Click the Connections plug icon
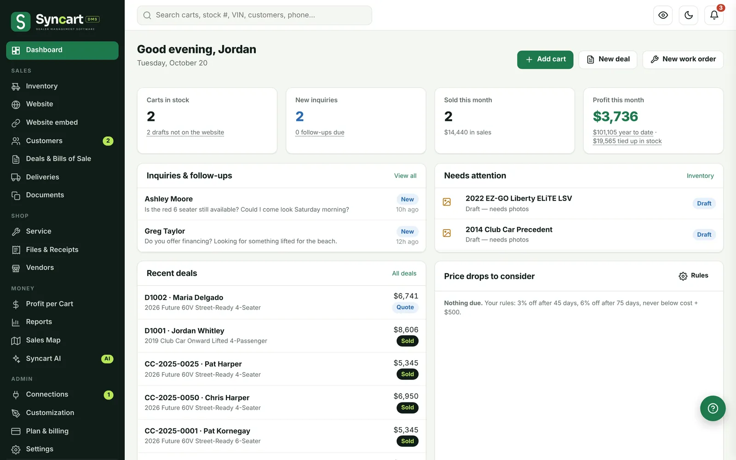 [16, 395]
